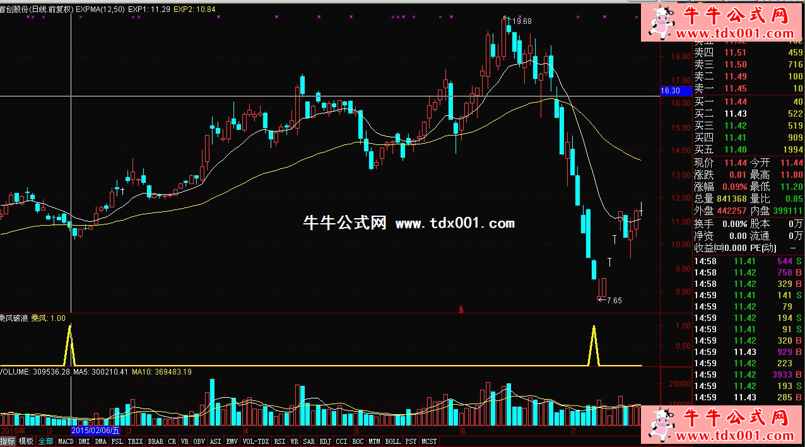Viewport: 805px width, 447px height.
Task: Select the MACD indicator tab
Action: click(66, 442)
